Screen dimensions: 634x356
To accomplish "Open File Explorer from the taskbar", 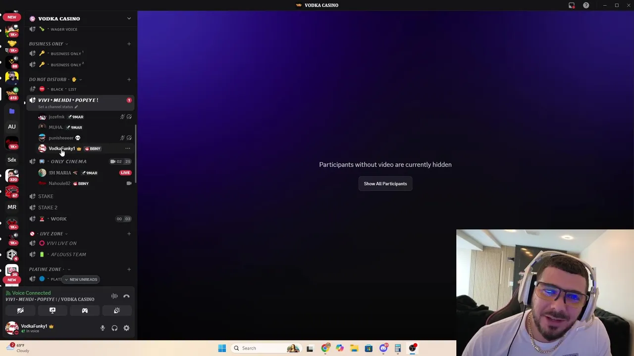I will 354,348.
